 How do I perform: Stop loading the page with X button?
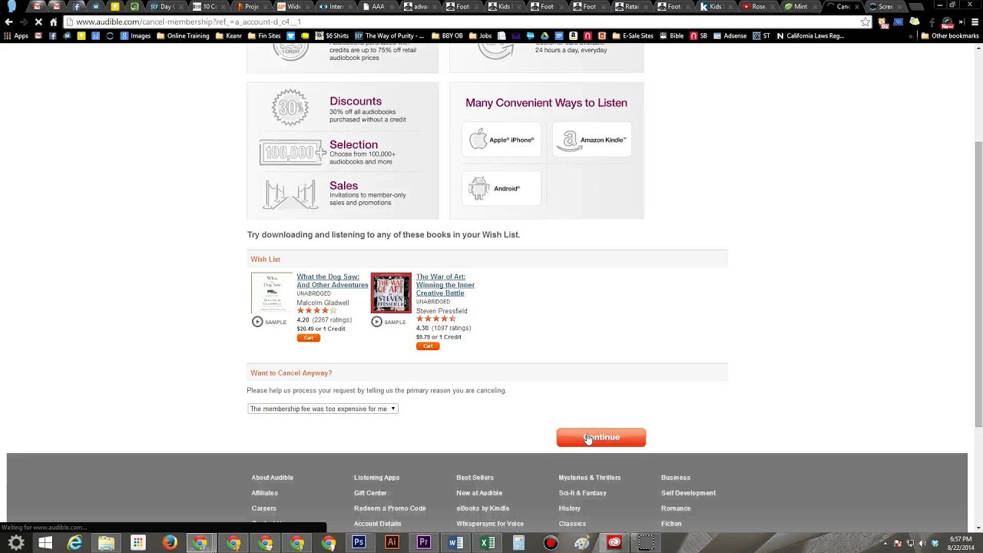pos(38,22)
